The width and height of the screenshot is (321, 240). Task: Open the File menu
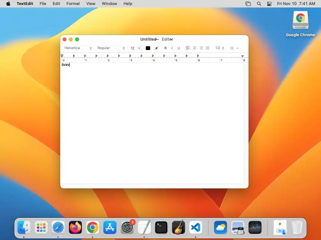pyautogui.click(x=43, y=4)
